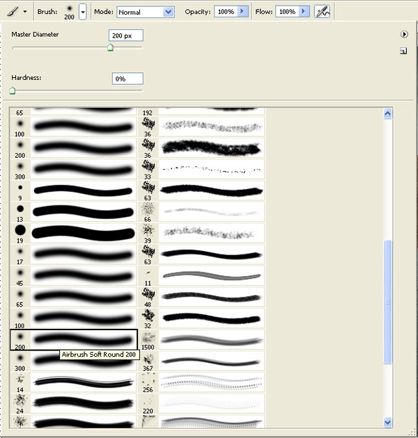The image size is (418, 438).
Task: Click the Master Diameter value field
Action: tap(125, 35)
